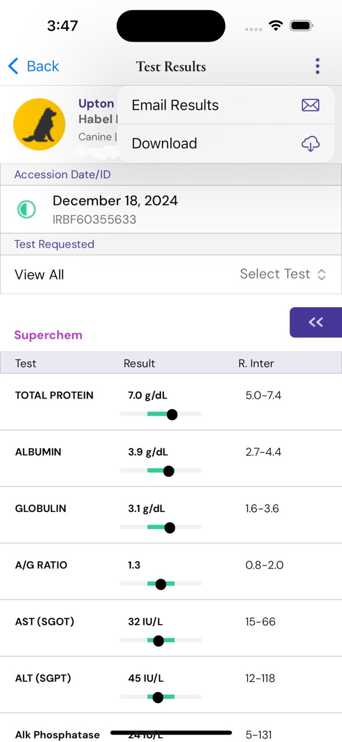Tap the accession ID IRBF60355633

pyautogui.click(x=94, y=219)
